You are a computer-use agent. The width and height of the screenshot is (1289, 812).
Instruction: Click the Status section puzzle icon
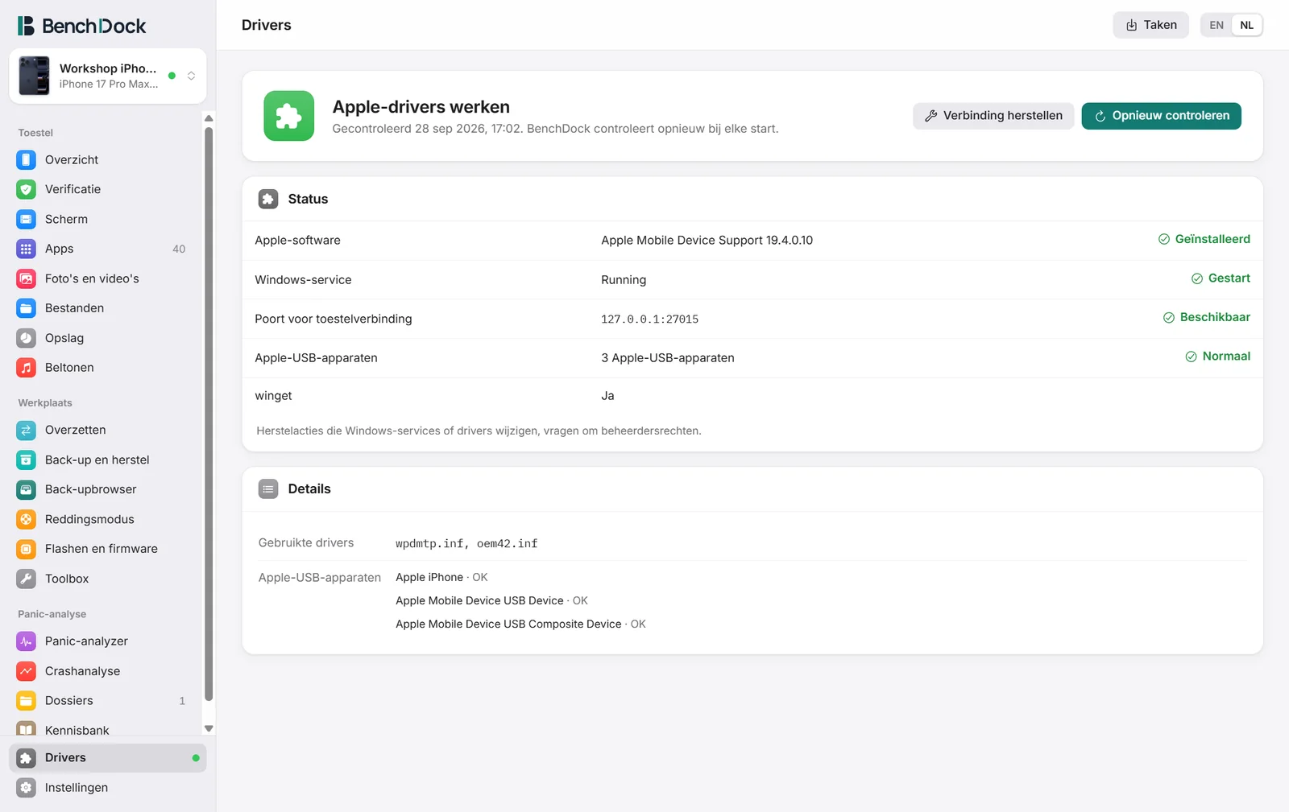(x=268, y=199)
